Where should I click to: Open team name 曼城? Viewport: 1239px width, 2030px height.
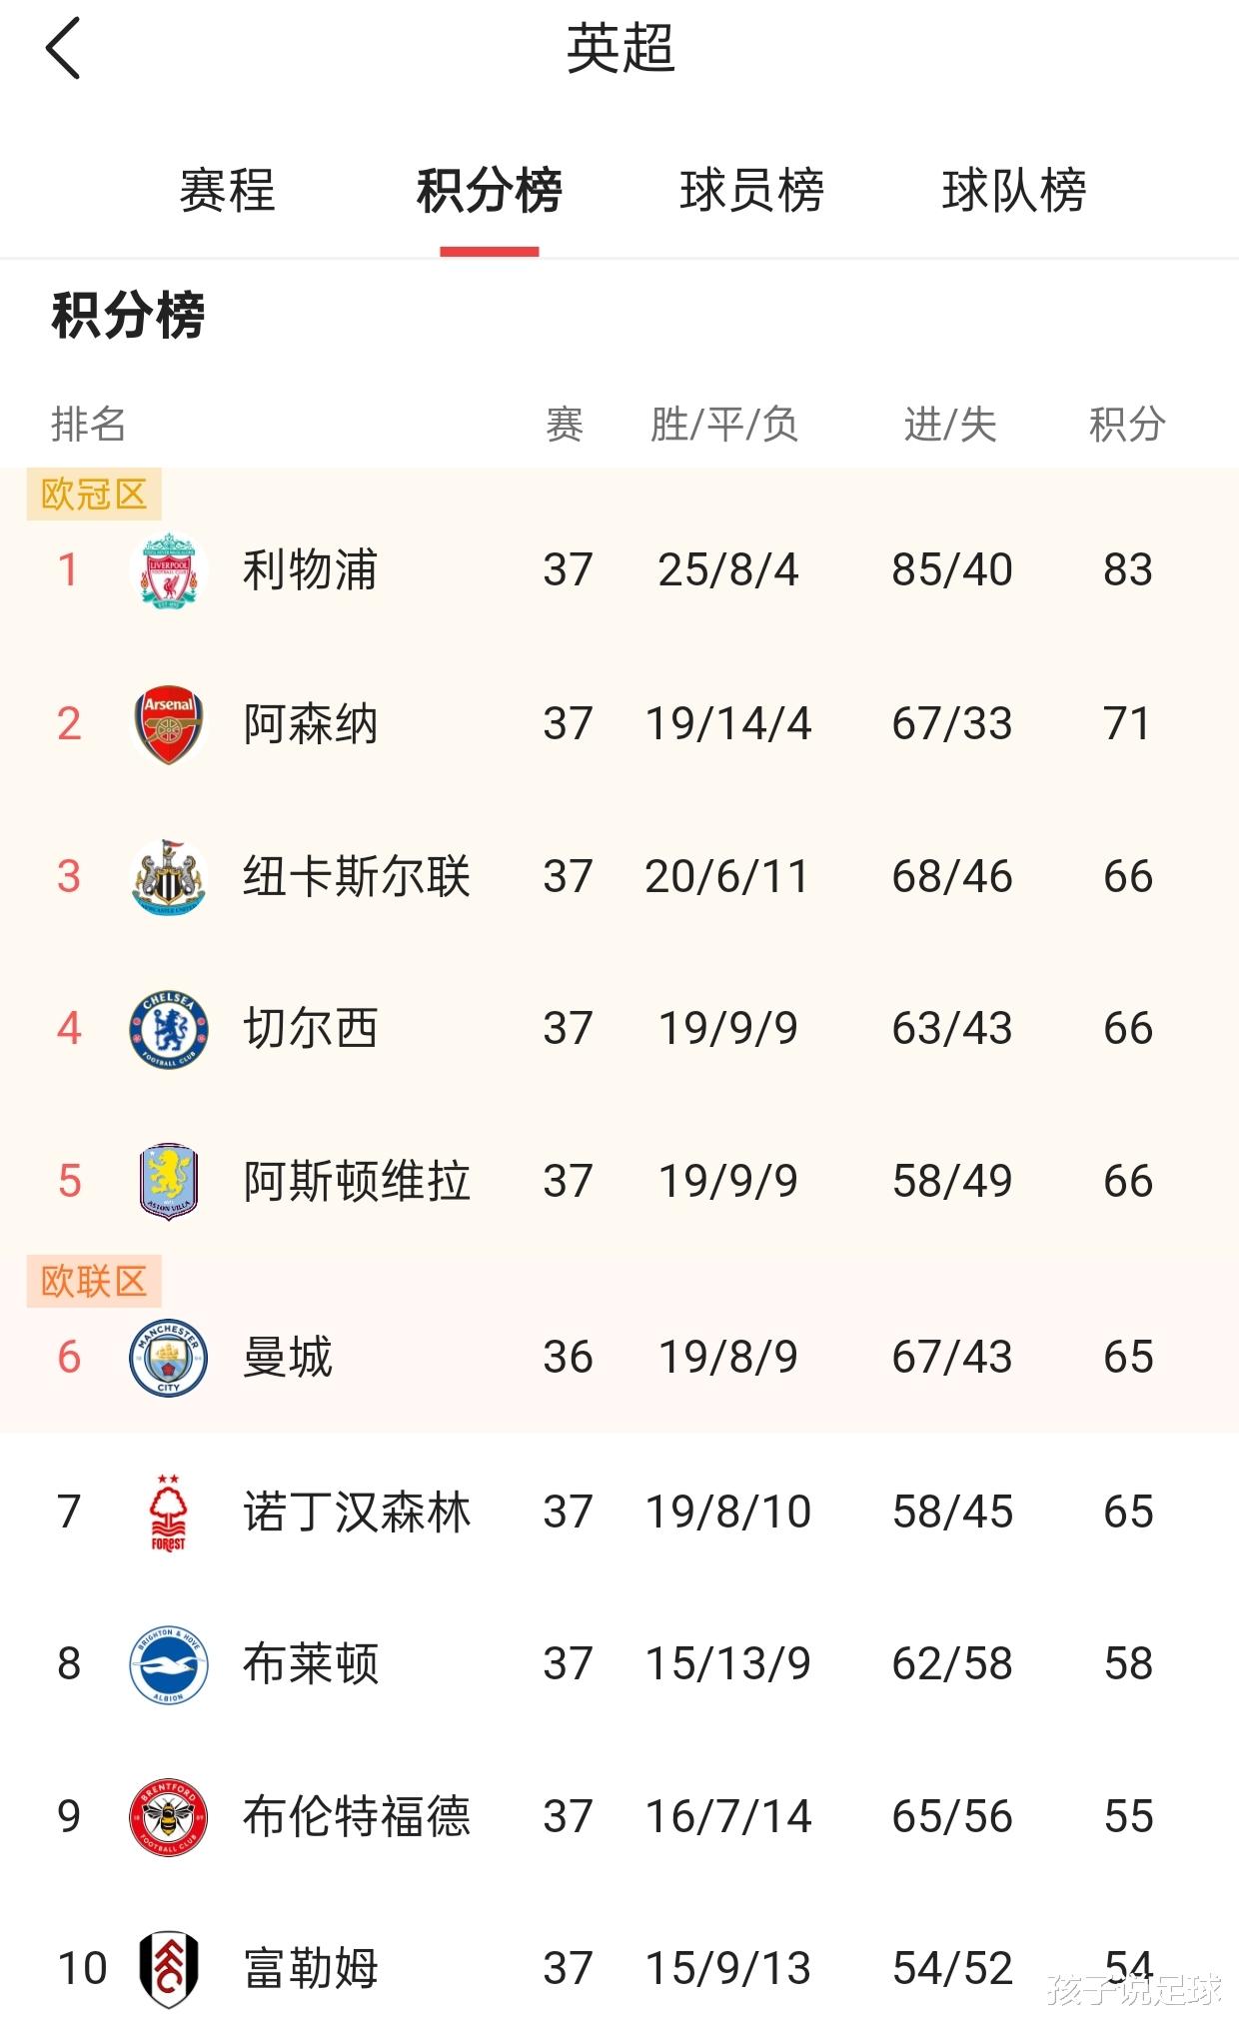coord(288,1358)
